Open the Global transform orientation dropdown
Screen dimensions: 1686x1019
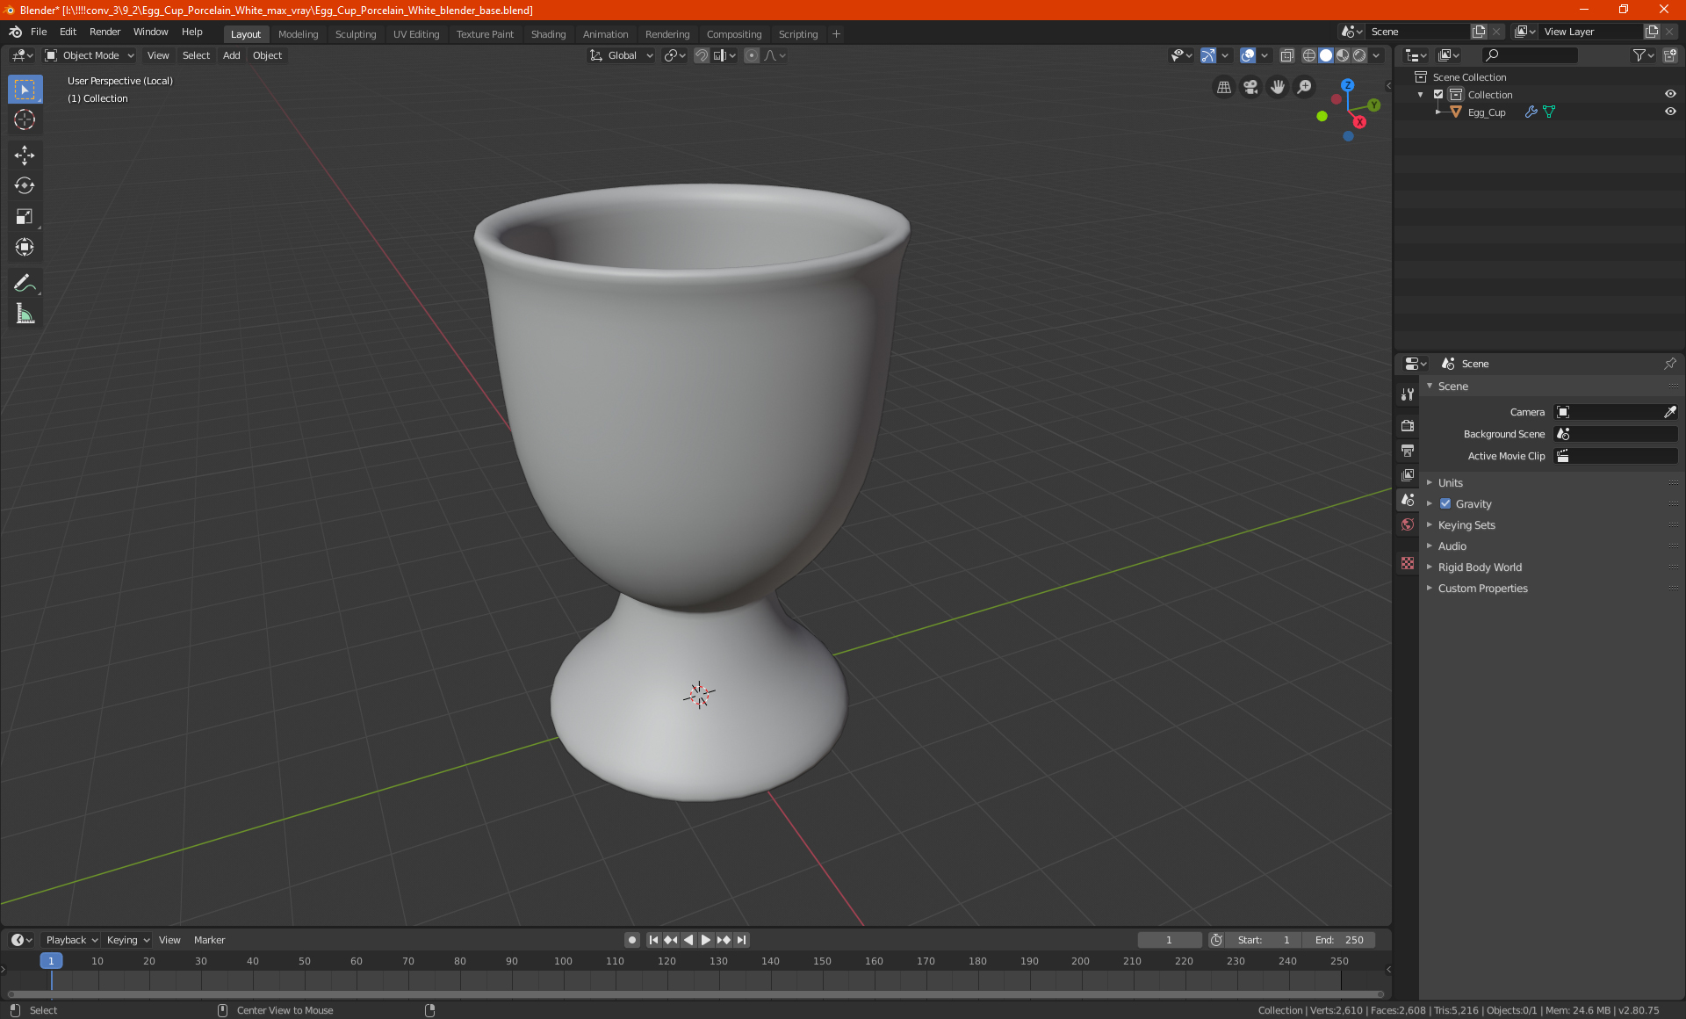621,55
